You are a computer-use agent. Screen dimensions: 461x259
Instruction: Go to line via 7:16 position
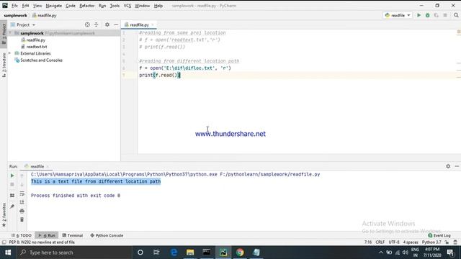[368, 242]
